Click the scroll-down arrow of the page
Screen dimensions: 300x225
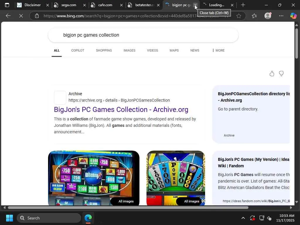(x=296, y=202)
